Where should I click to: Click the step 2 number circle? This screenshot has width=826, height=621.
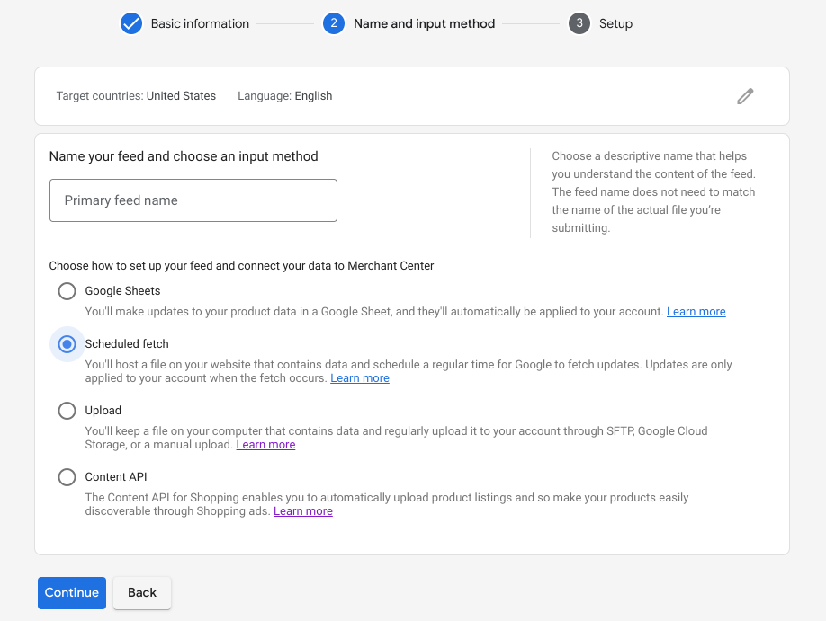pyautogui.click(x=334, y=23)
